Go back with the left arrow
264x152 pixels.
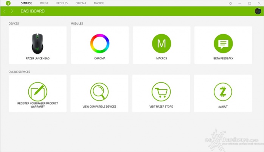pyautogui.click(x=5, y=11)
